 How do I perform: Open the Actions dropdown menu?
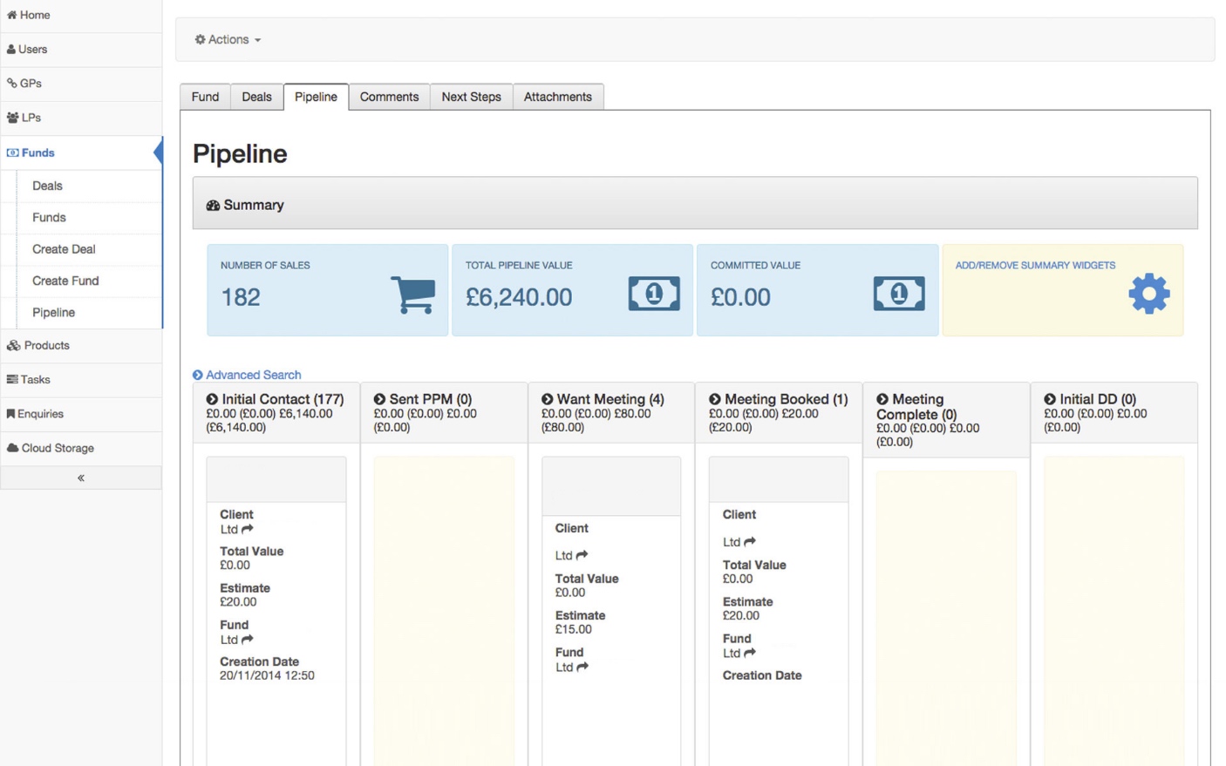[226, 39]
